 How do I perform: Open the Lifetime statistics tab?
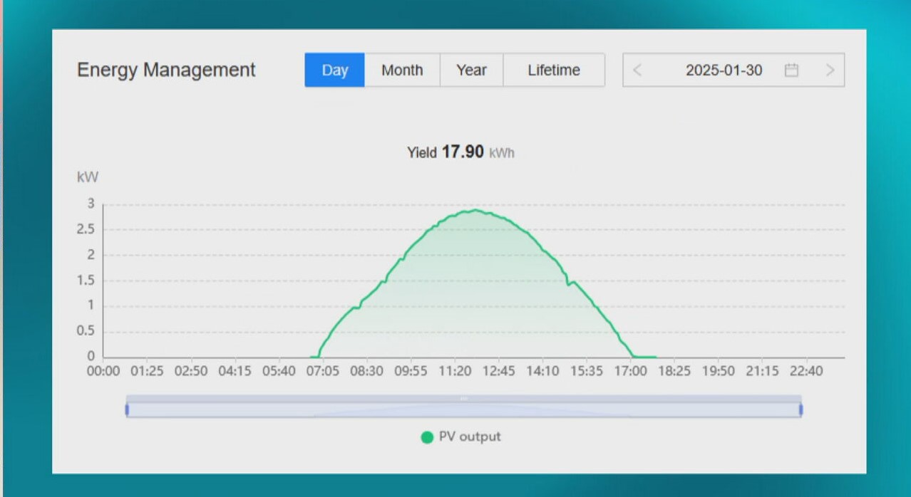(554, 70)
